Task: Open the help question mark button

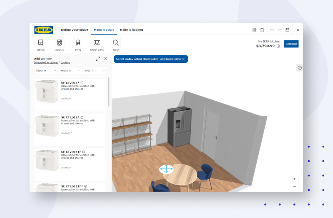Action: [x=300, y=68]
